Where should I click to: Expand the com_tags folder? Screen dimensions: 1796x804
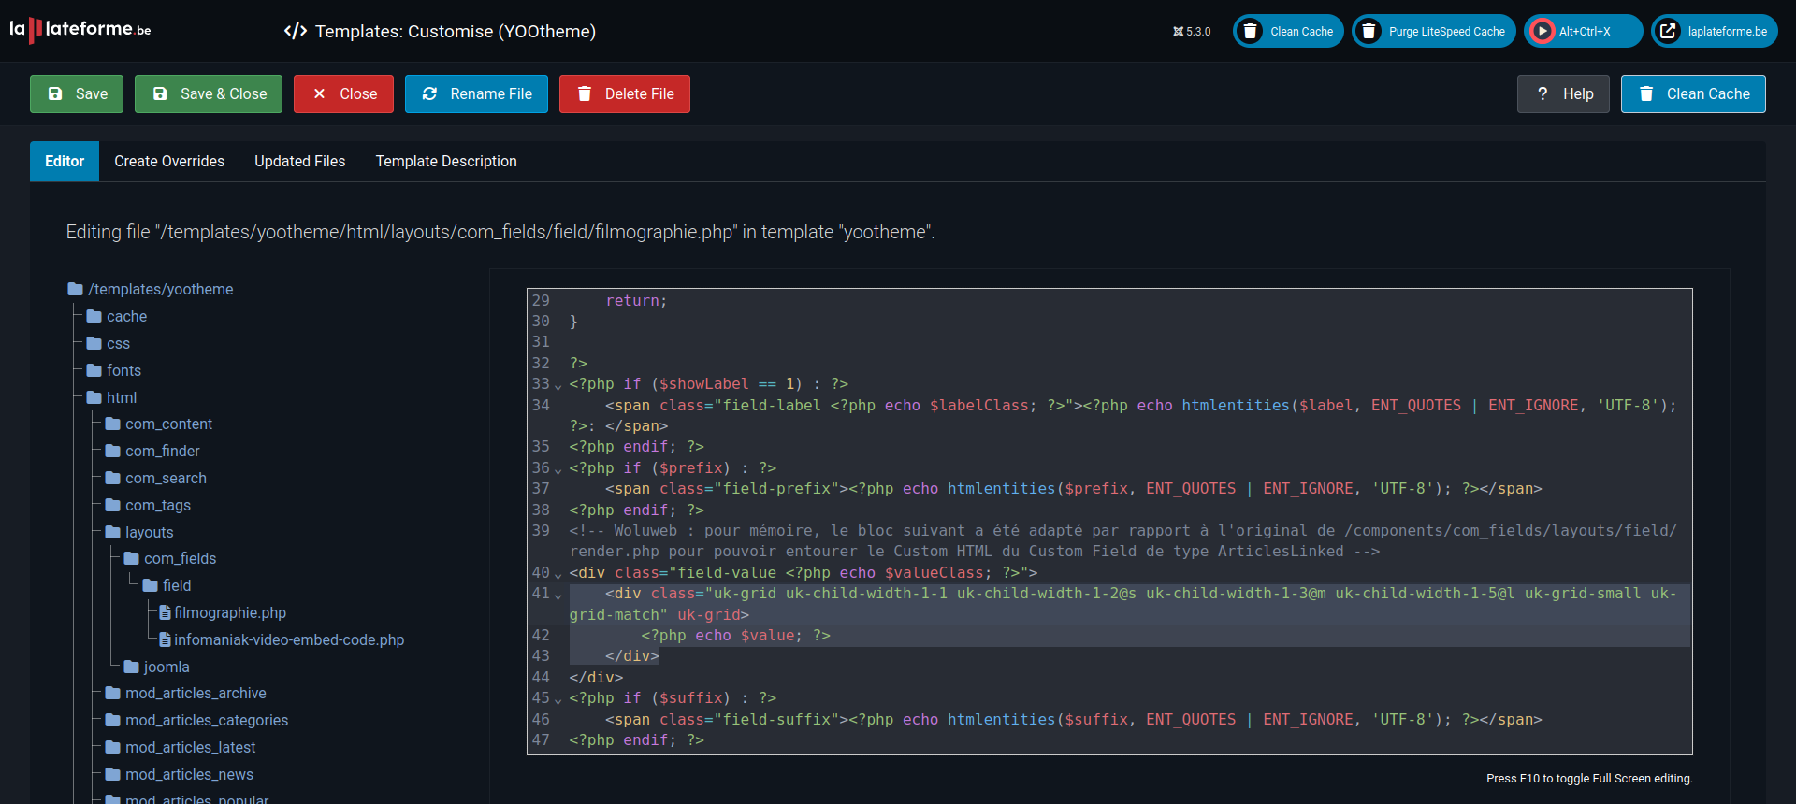tap(149, 505)
